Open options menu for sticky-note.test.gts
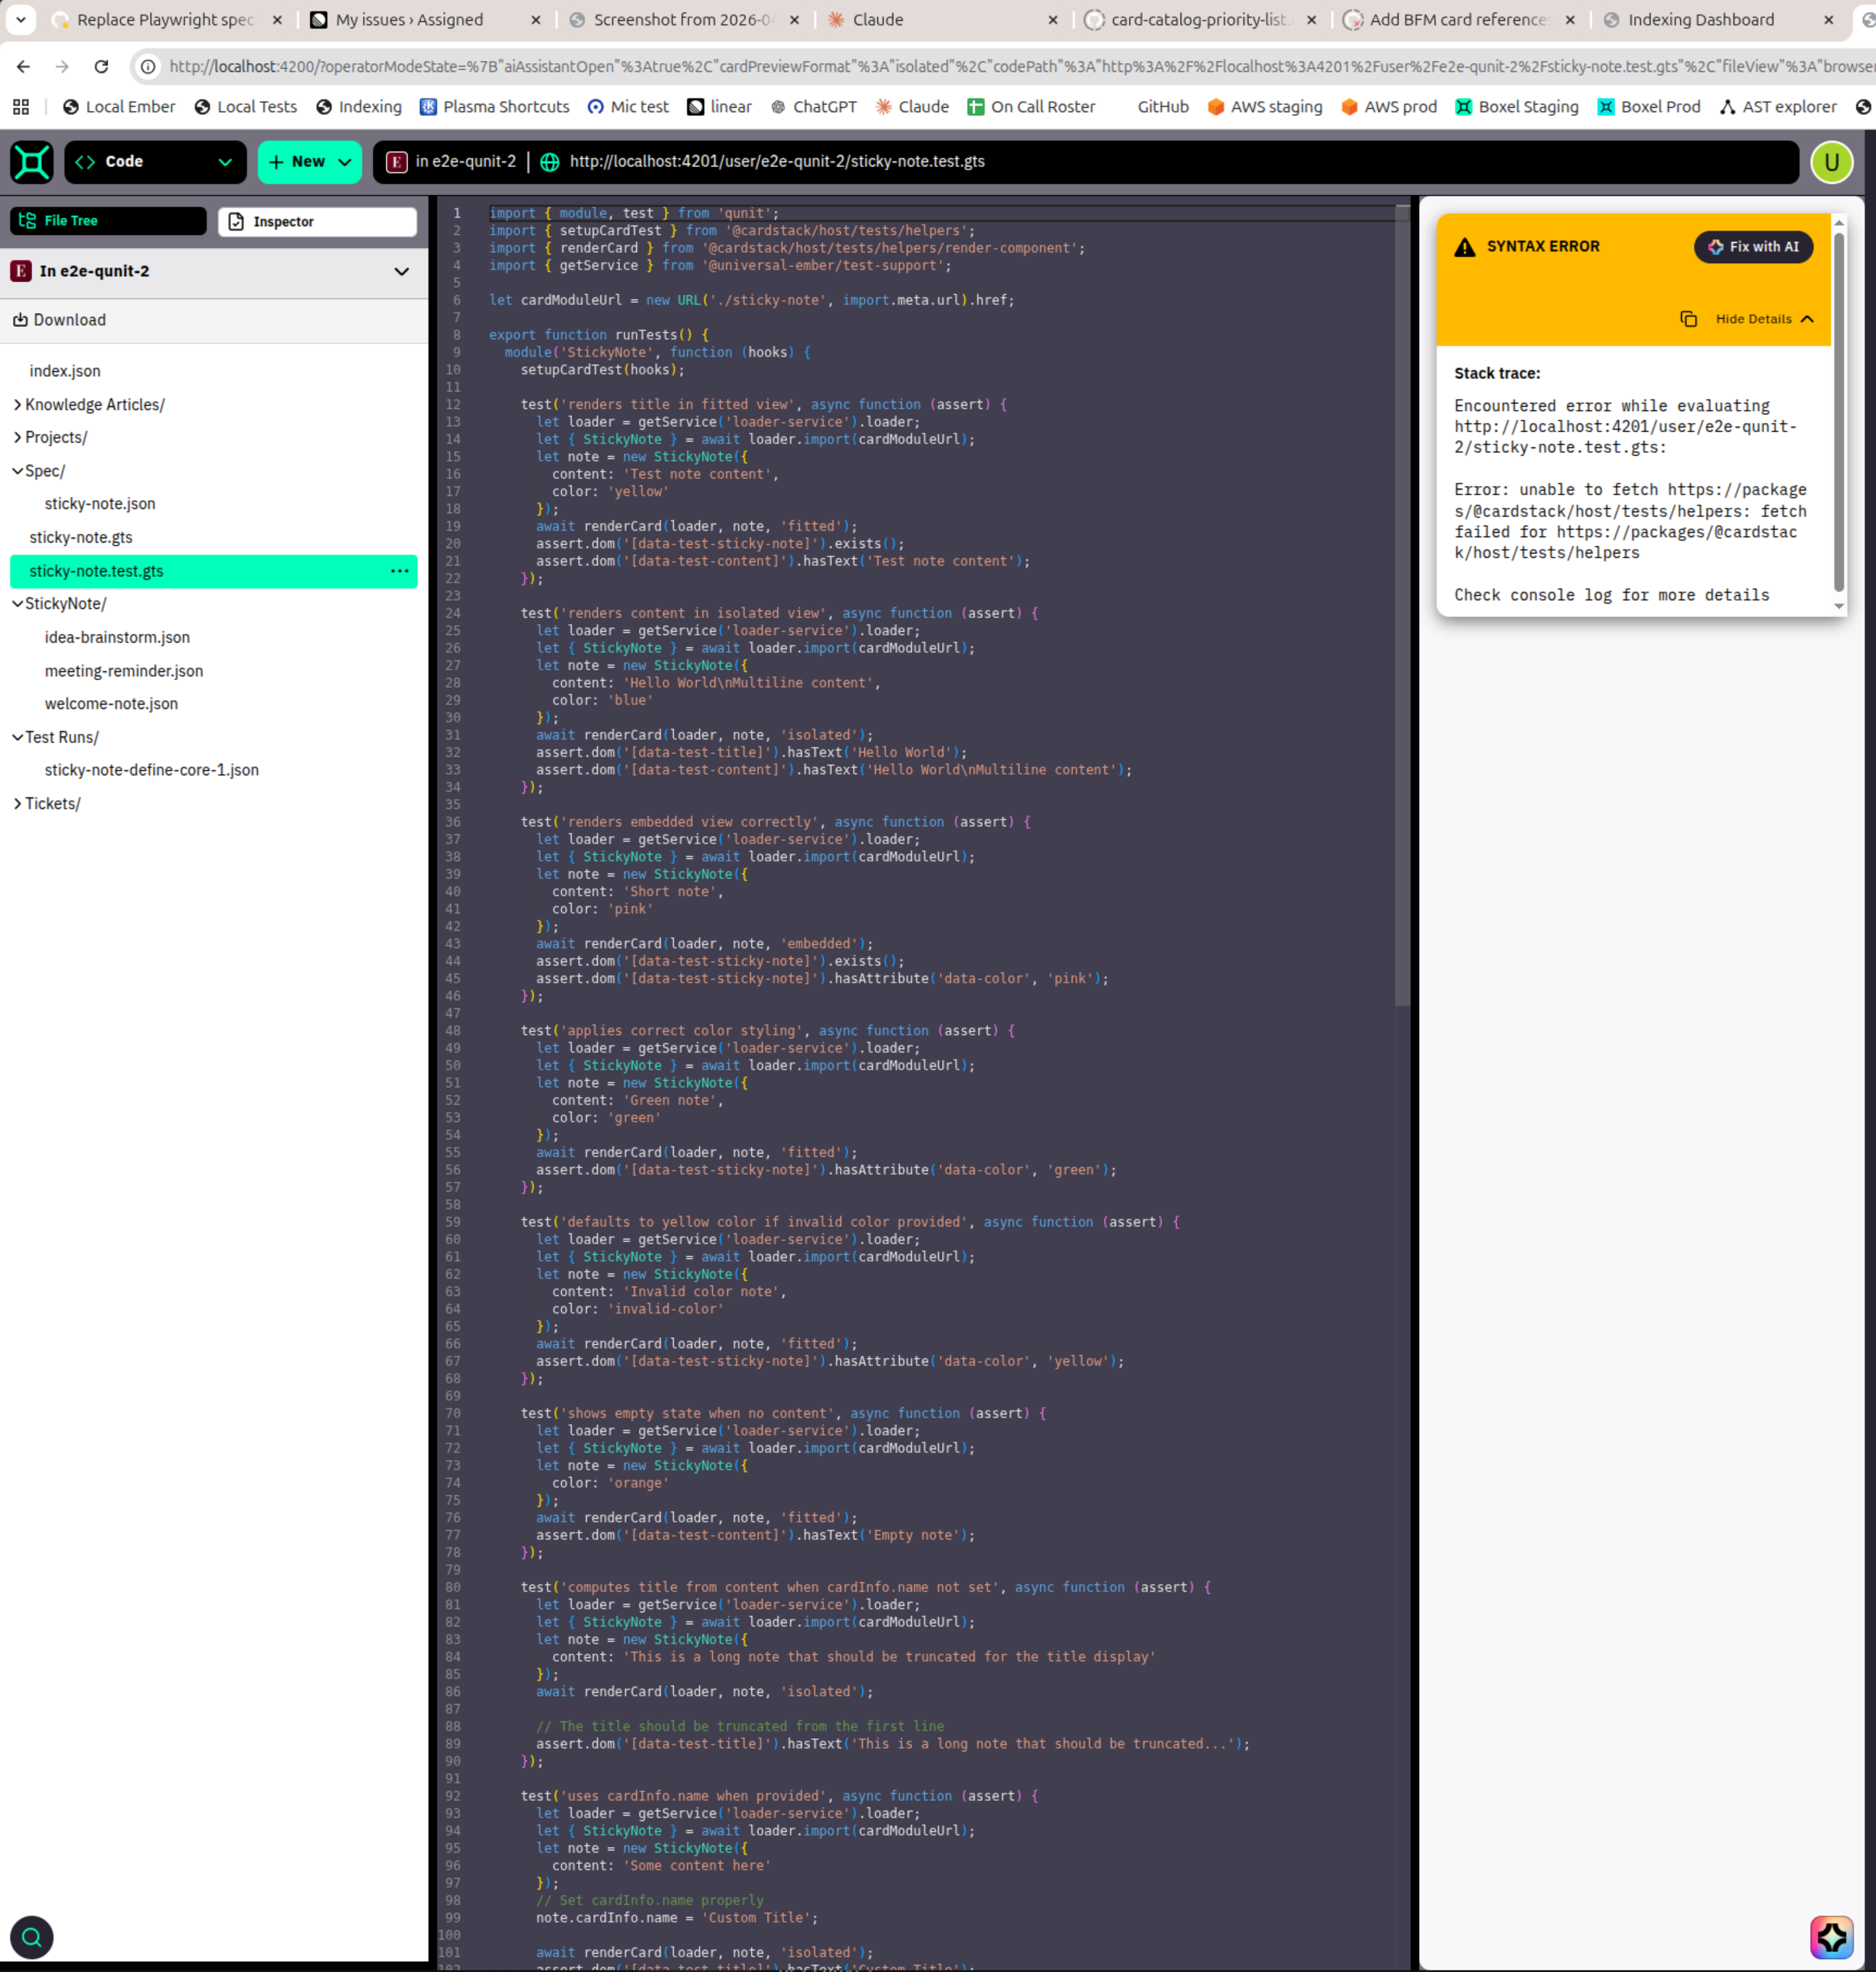The width and height of the screenshot is (1876, 1972). click(399, 571)
